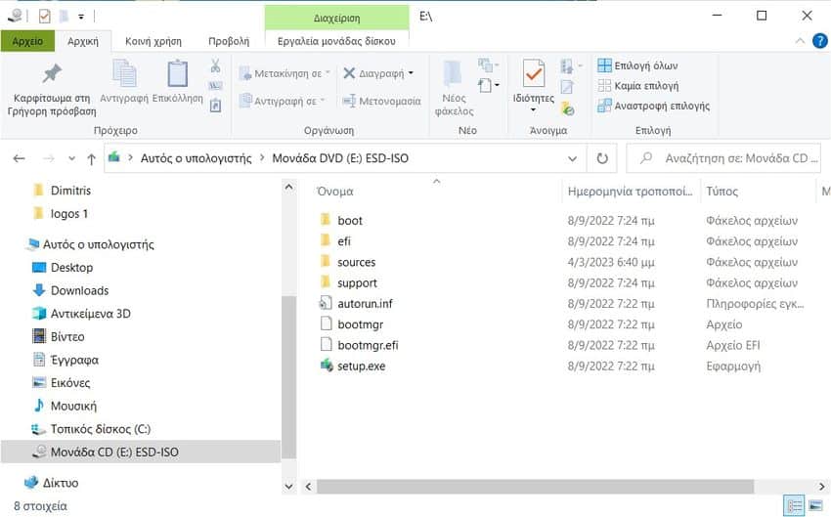Click the Rename button
Viewport: 831px width, 517px height.
pos(381,101)
